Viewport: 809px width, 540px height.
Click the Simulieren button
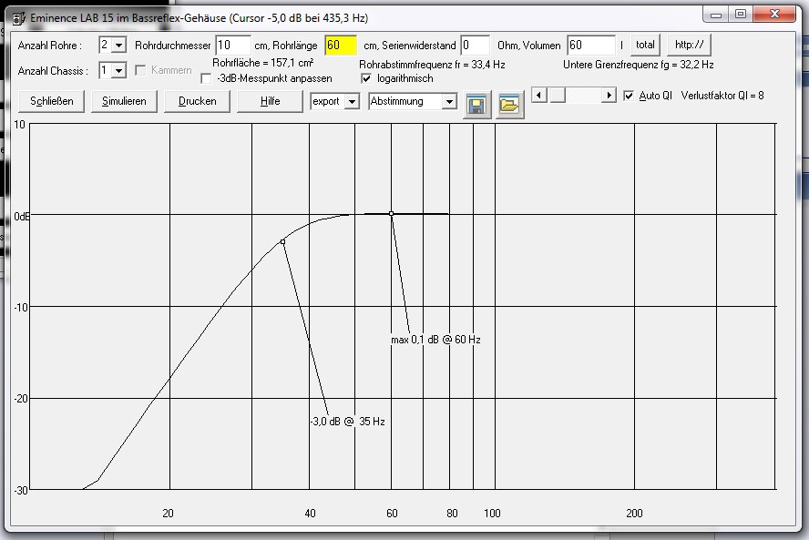[x=124, y=101]
